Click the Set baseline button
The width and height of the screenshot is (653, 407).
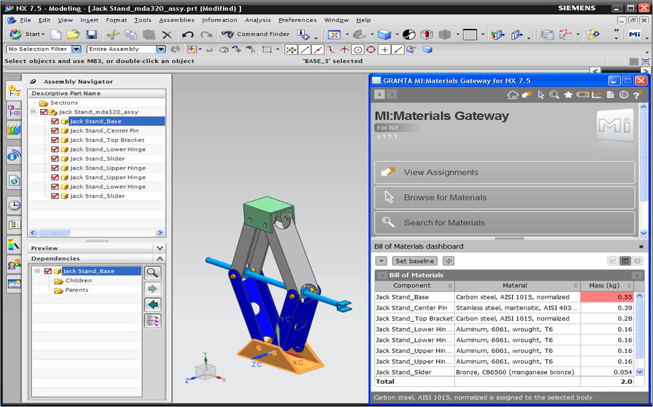click(x=415, y=261)
